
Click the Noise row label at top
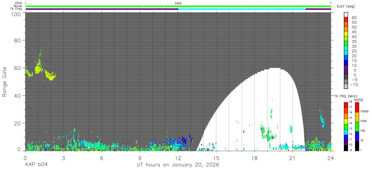(x=18, y=6)
